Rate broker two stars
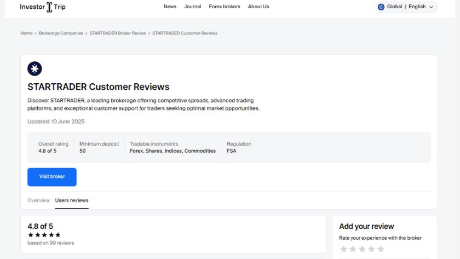The height and width of the screenshot is (259, 460). tap(353, 249)
